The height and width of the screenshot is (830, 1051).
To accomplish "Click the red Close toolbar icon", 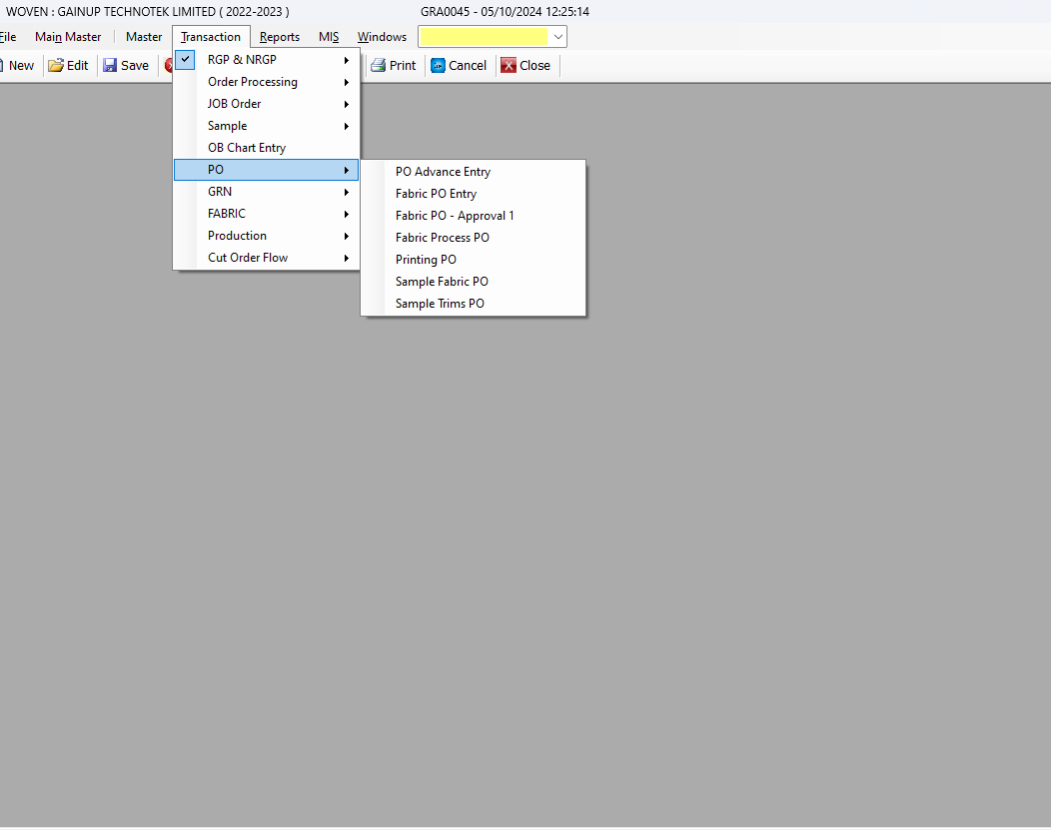I will pos(509,66).
